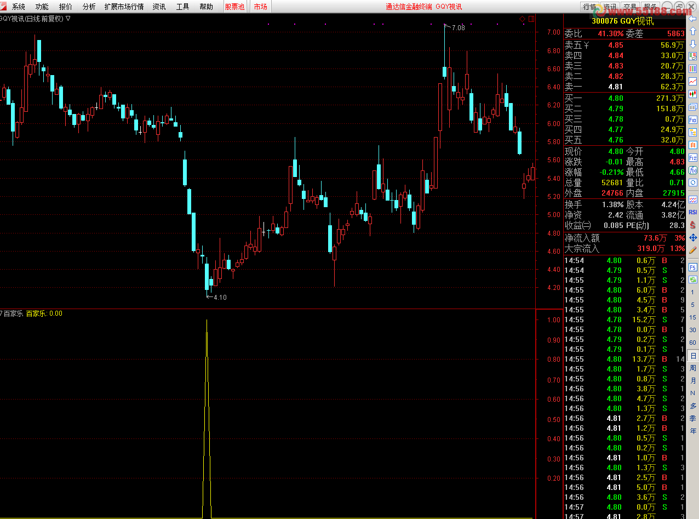Expand the 百家乐 indicator triangle
The image size is (699, 519).
pos(2,313)
